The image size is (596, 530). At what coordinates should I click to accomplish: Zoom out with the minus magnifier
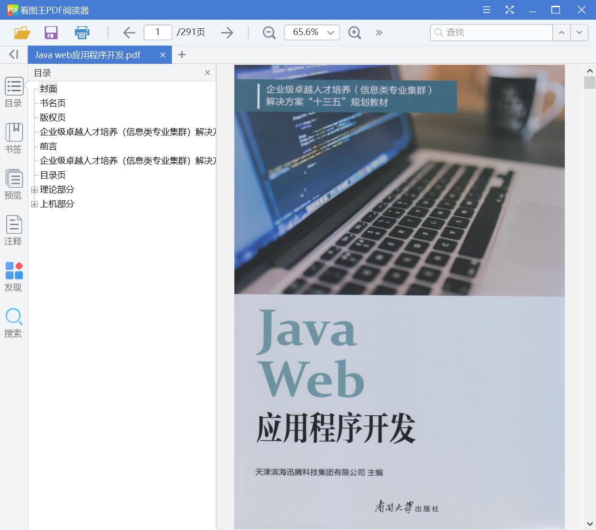[269, 33]
